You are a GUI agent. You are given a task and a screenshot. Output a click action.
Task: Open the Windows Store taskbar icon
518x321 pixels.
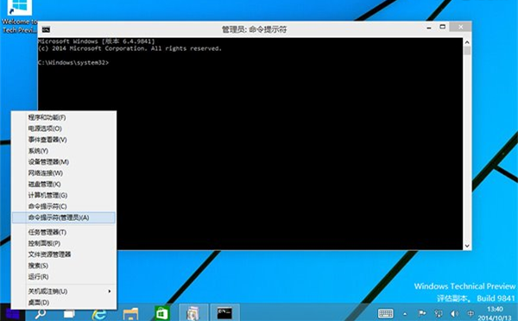tap(162, 313)
